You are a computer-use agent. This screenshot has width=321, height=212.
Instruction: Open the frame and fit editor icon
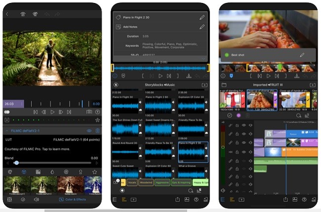point(9,199)
